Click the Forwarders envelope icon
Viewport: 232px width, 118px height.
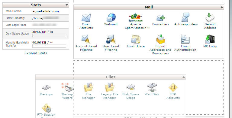click(160, 18)
